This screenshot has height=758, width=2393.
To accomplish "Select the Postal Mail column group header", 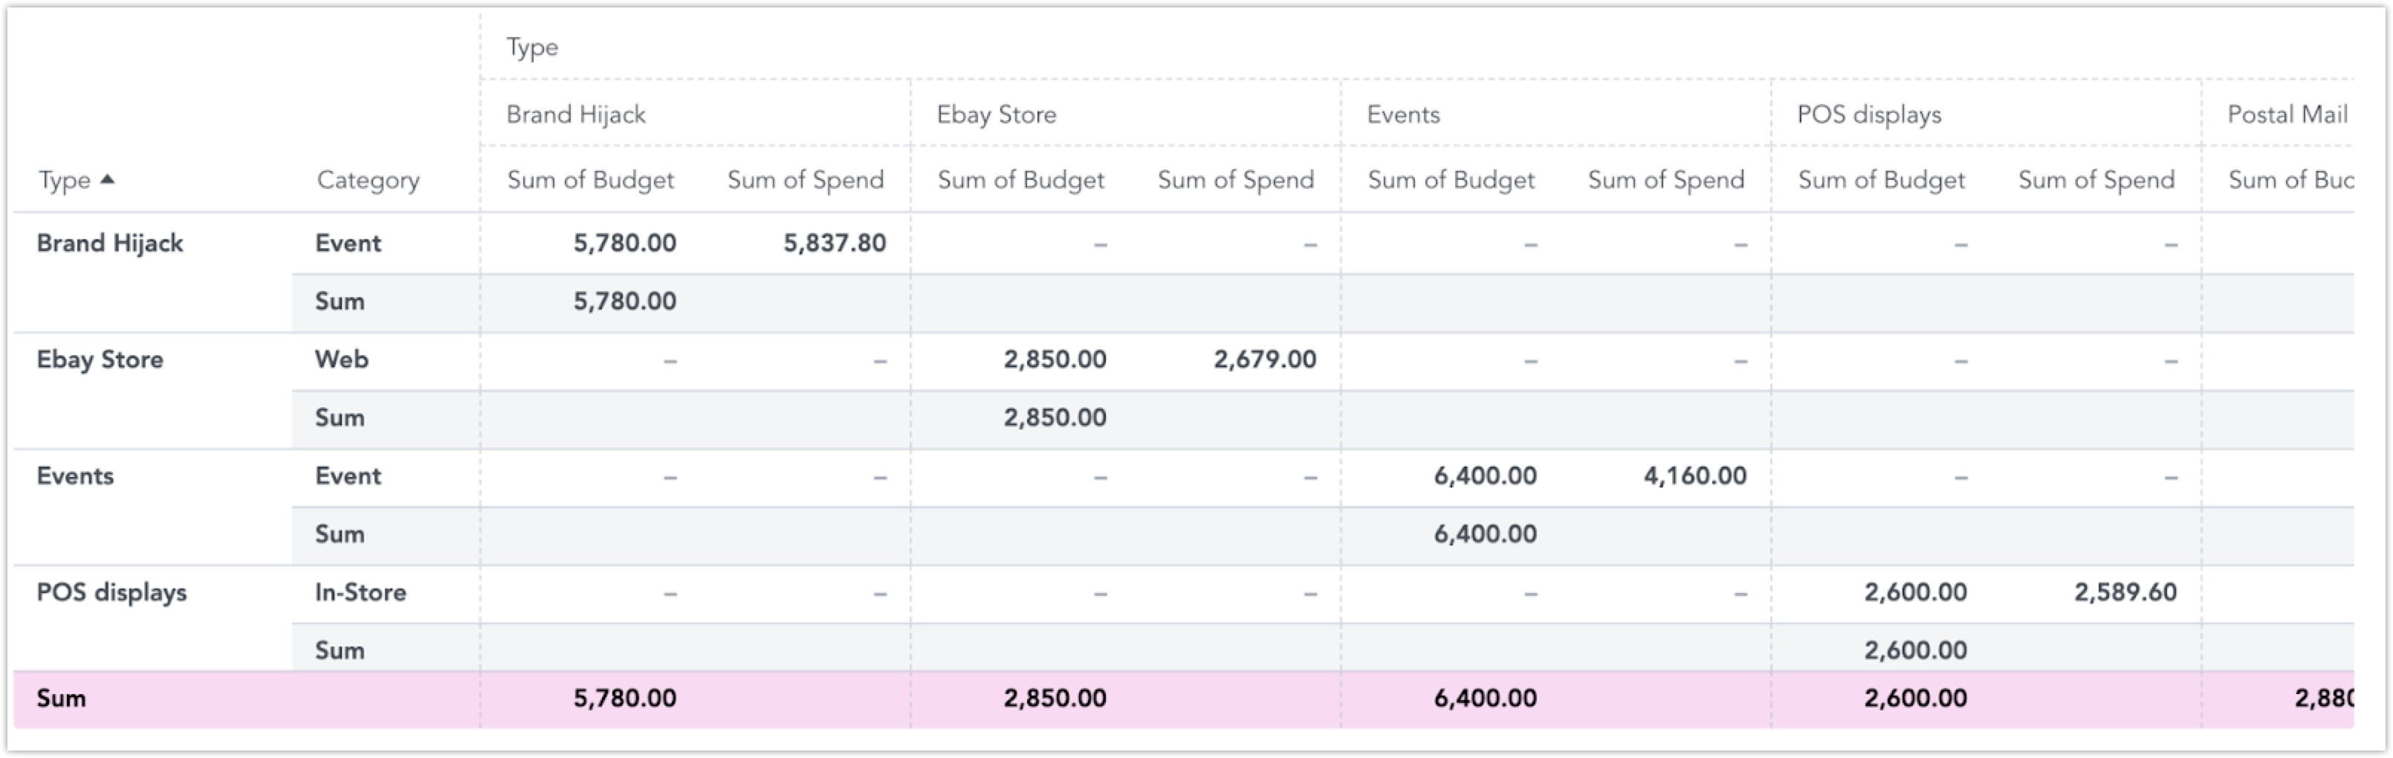I will 2286,114.
